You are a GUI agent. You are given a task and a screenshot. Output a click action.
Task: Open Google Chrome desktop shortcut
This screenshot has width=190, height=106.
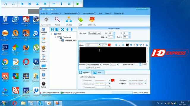[5, 64]
